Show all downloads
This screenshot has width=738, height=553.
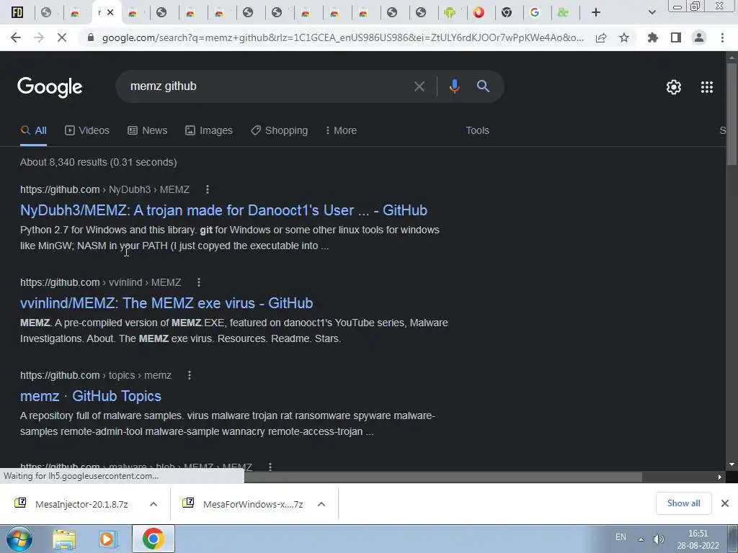click(683, 503)
